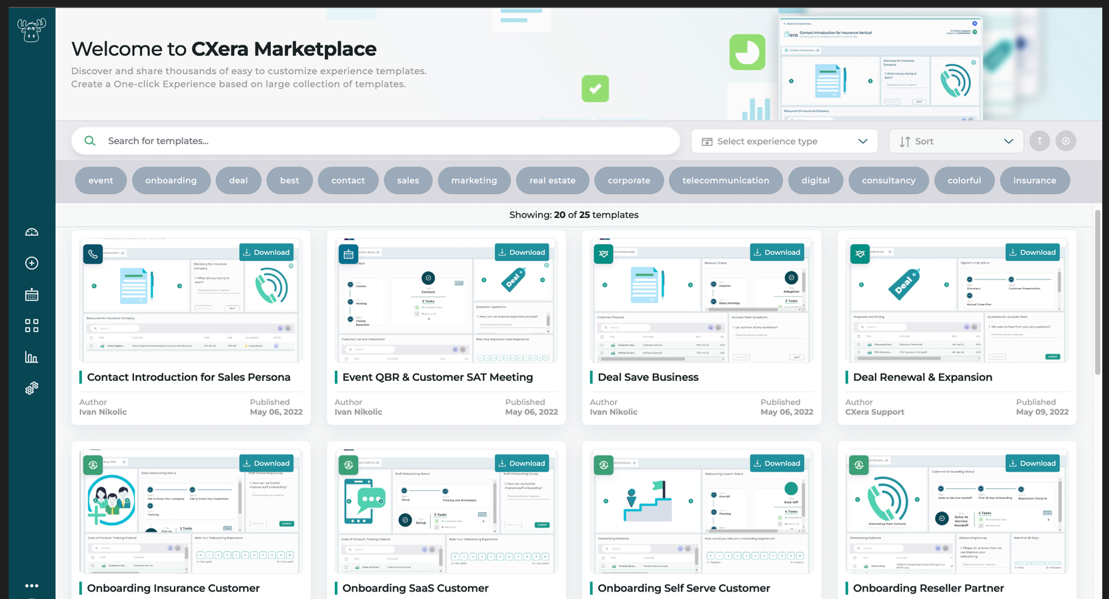Filter by the real estate tag

[x=552, y=181]
